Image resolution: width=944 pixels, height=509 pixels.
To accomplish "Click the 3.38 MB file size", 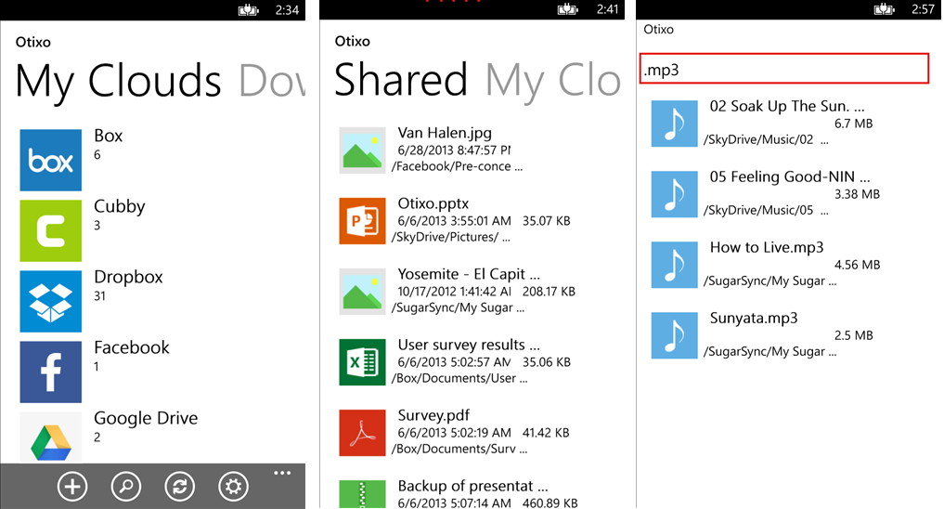I will [857, 194].
